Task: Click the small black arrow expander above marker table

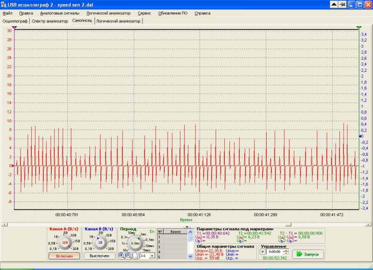Action: coord(187,227)
